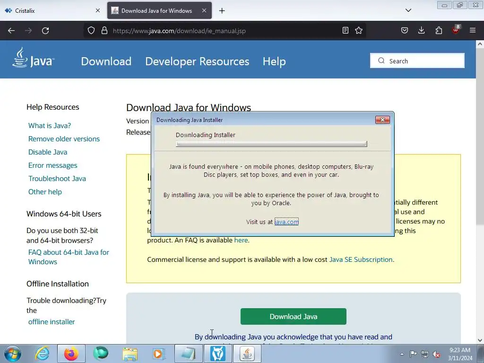Save page to Pocket
The image size is (484, 363).
[405, 30]
